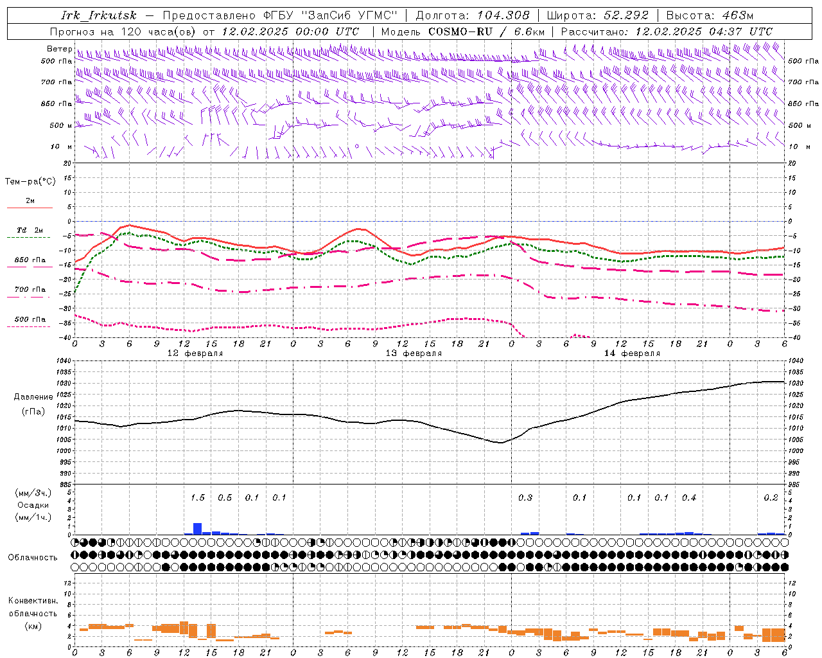Screen dimensions: 822x658
Task: Click the Долгота: 104.308 value
Action: pos(473,15)
